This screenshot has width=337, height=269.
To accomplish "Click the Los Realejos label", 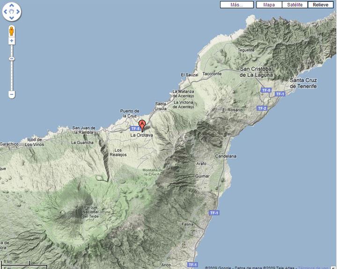I will pos(118,152).
